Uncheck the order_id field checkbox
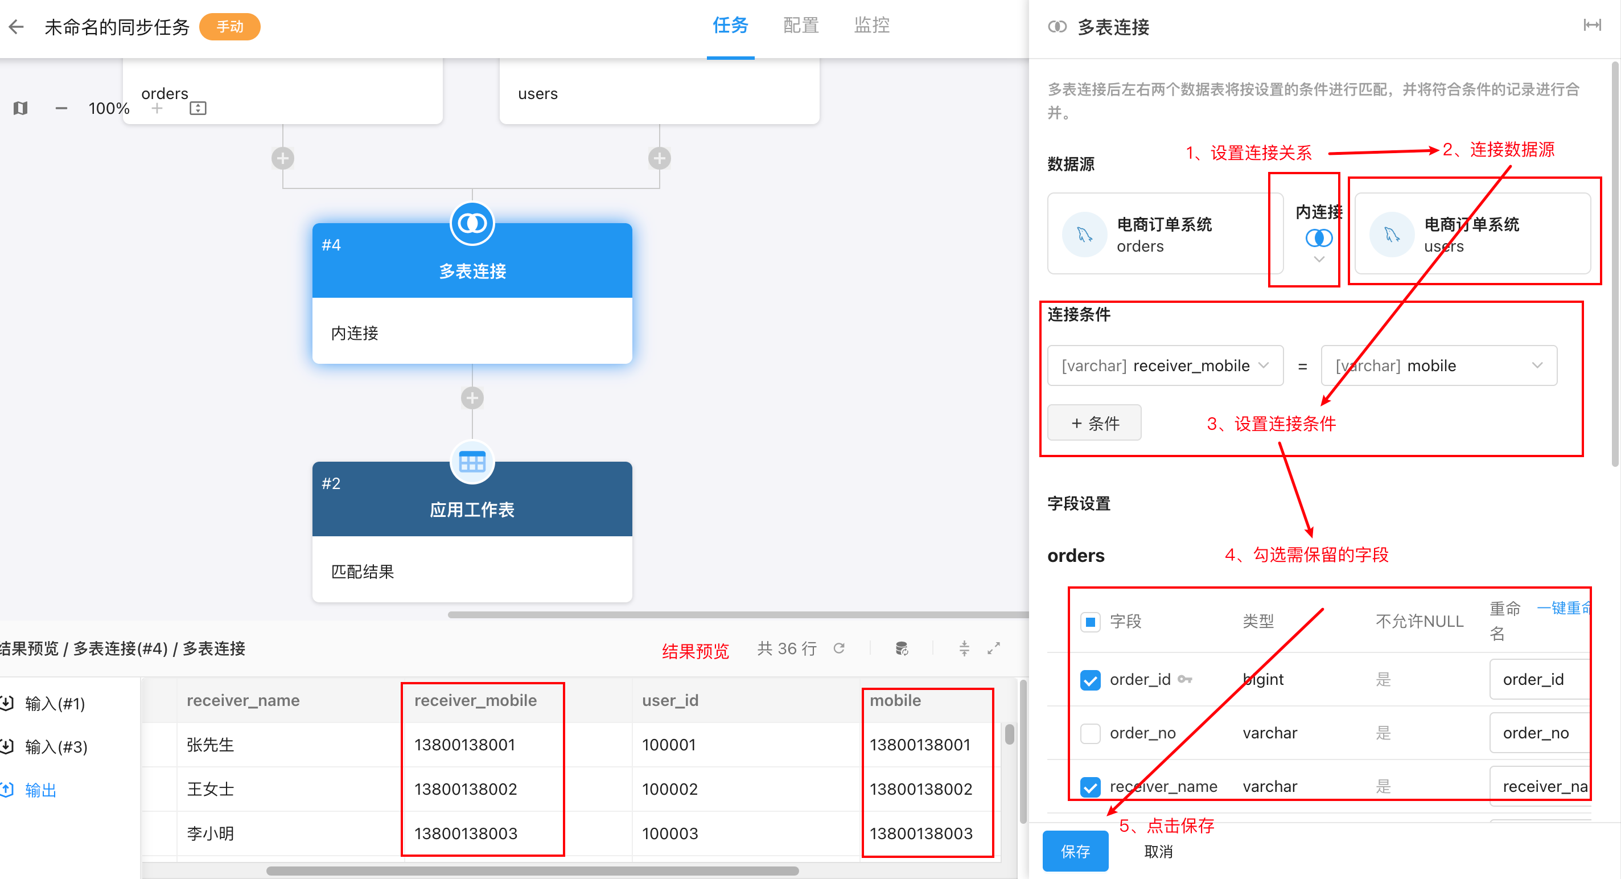The height and width of the screenshot is (879, 1621). click(1090, 680)
